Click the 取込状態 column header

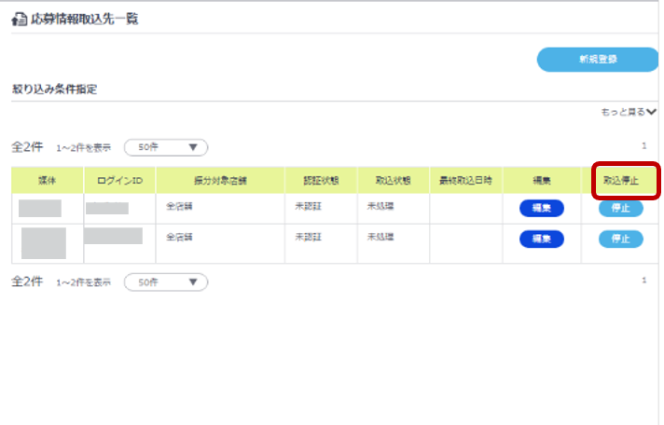[393, 179]
